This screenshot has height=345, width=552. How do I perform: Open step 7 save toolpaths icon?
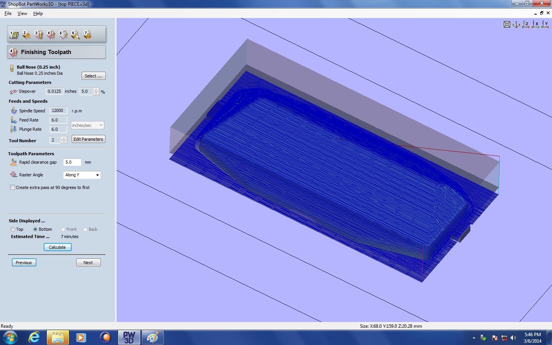click(x=88, y=35)
